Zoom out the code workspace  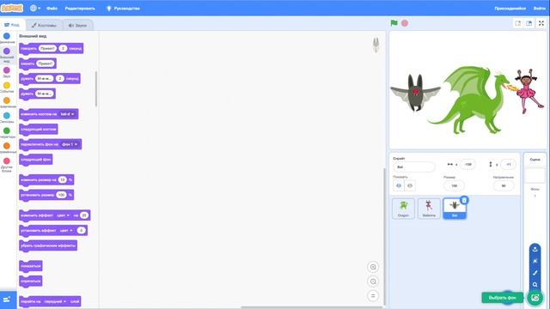point(373,282)
